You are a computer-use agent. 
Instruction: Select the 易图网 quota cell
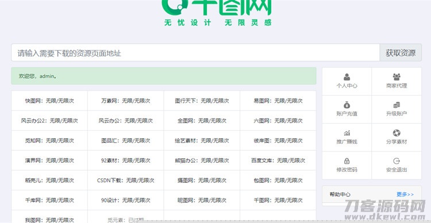click(x=278, y=101)
